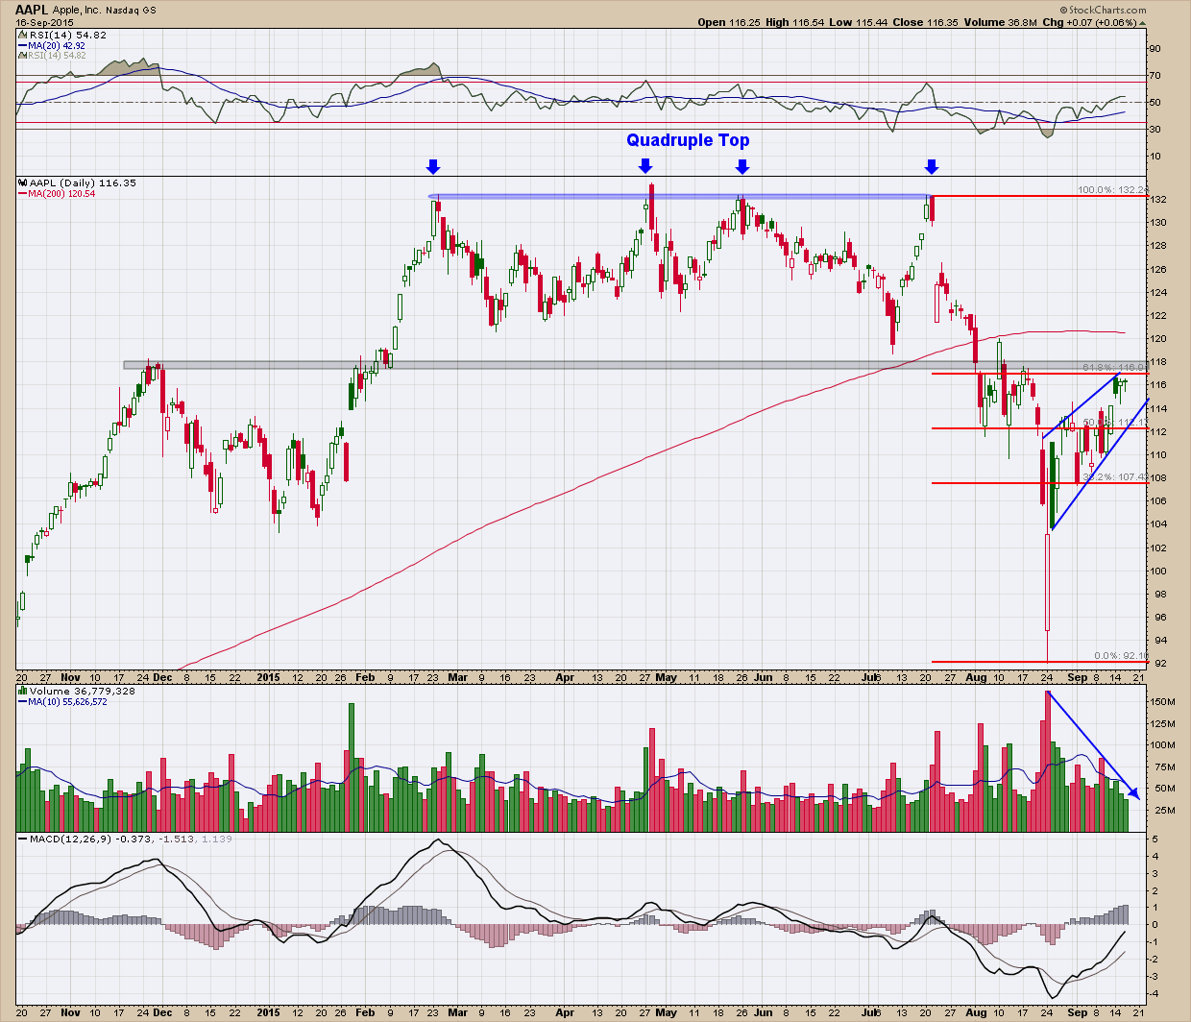Click the 'Quadruple Top' annotation text

(688, 140)
